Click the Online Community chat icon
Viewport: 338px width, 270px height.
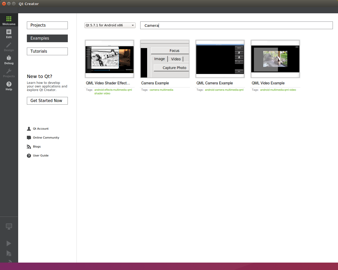[x=29, y=138]
